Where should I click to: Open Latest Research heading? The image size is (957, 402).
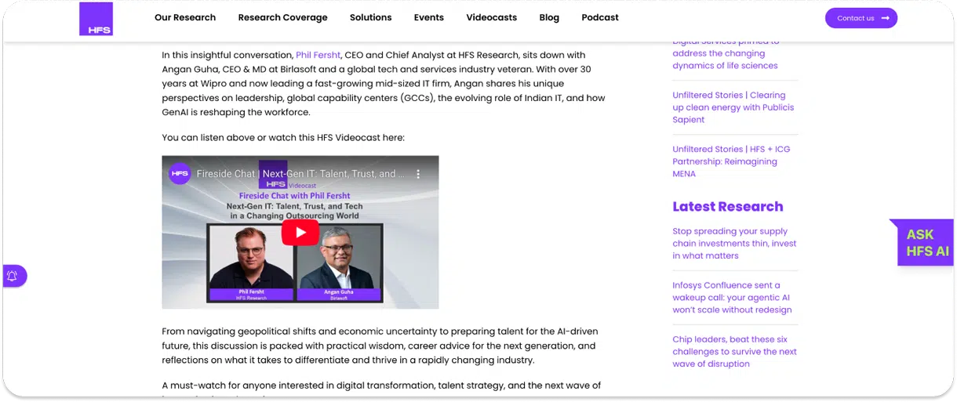pos(728,207)
